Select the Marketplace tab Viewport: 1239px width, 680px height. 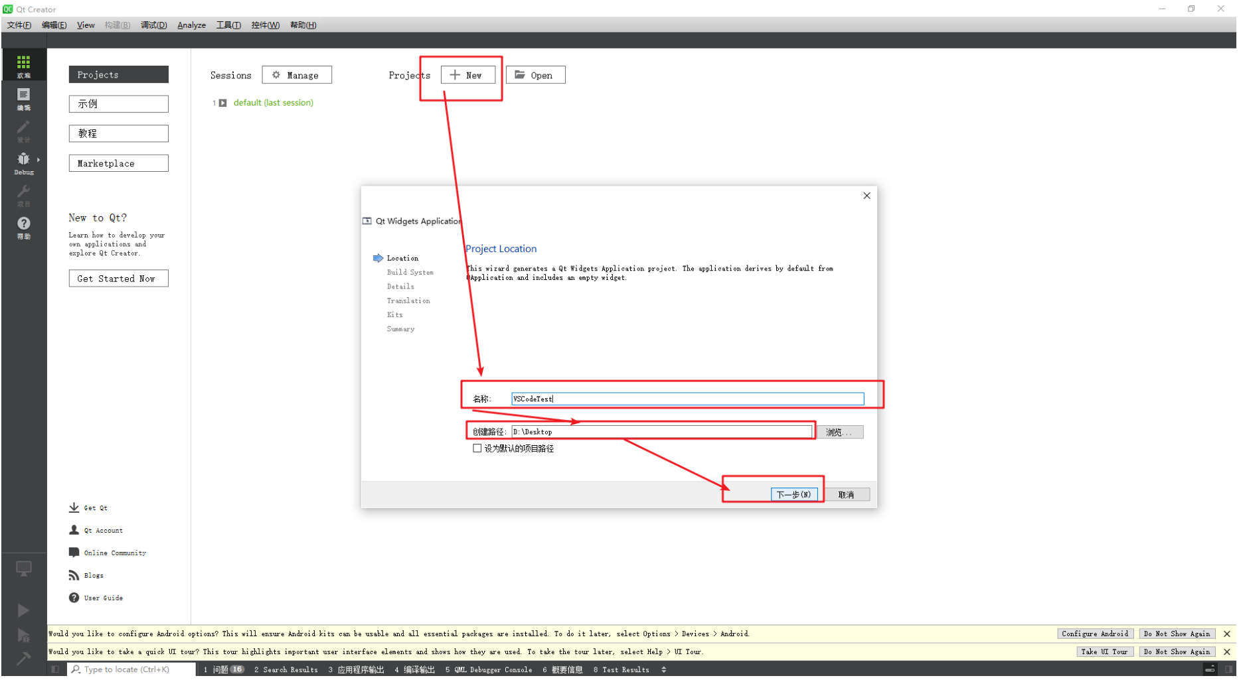pyautogui.click(x=118, y=164)
